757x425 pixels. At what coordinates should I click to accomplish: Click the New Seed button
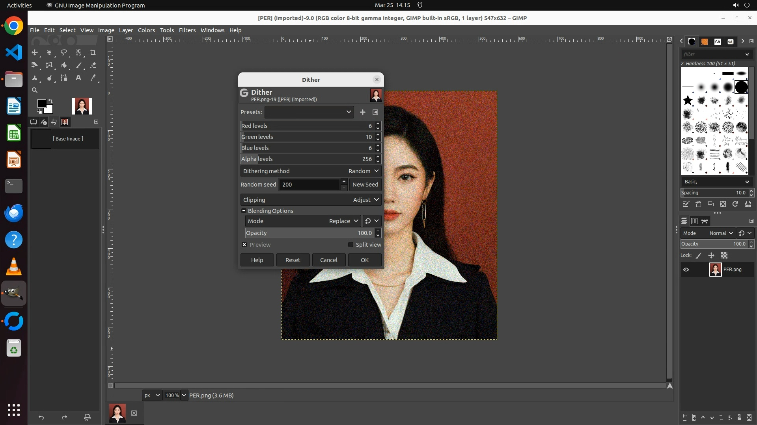tap(365, 185)
